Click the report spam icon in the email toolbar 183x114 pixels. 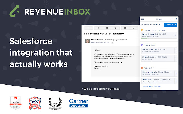click(107, 28)
